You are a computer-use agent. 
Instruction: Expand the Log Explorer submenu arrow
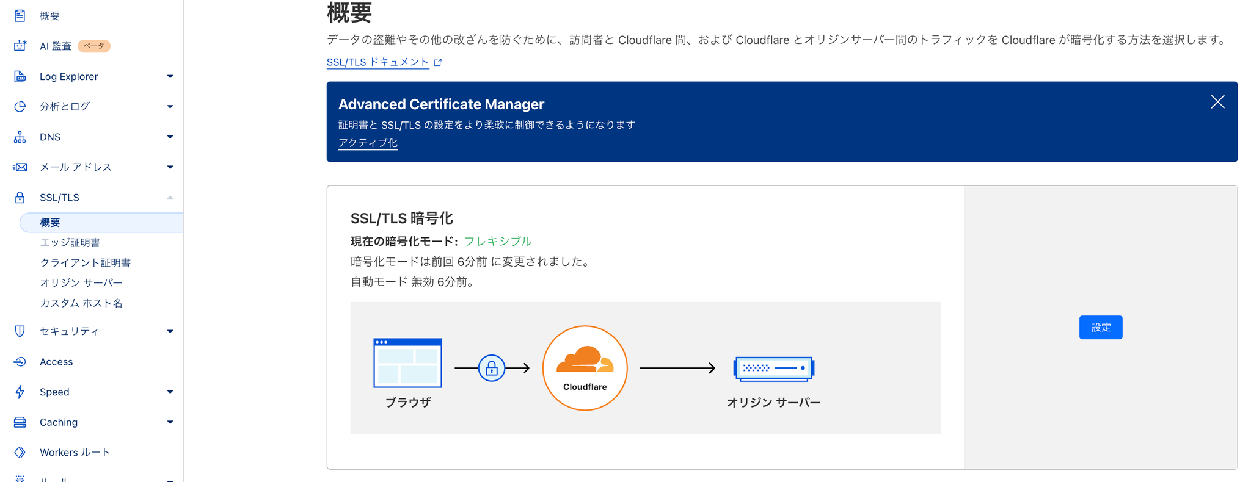point(170,76)
